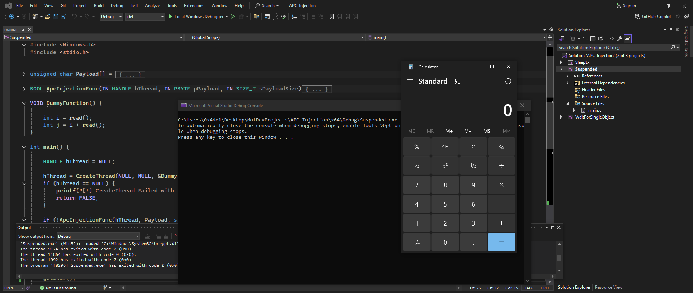Toggle Calculator keep on top mode
693x293 pixels.
pos(458,81)
